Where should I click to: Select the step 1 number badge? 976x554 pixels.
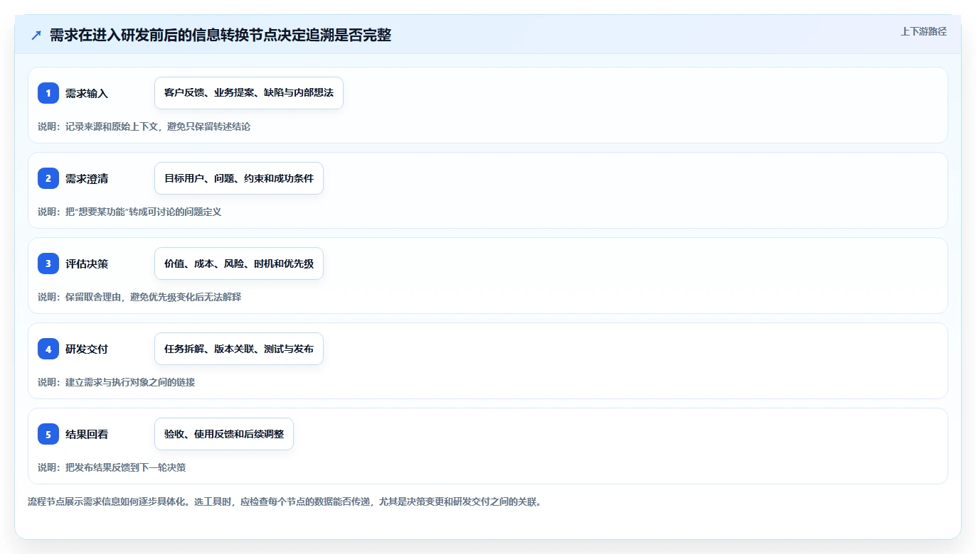pyautogui.click(x=48, y=93)
